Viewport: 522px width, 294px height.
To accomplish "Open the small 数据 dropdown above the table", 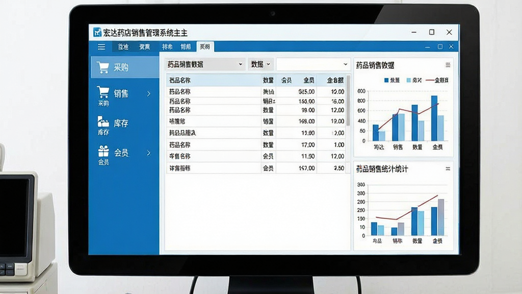I will (x=260, y=64).
